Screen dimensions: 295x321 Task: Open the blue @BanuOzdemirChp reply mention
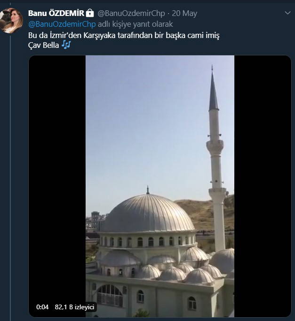62,23
